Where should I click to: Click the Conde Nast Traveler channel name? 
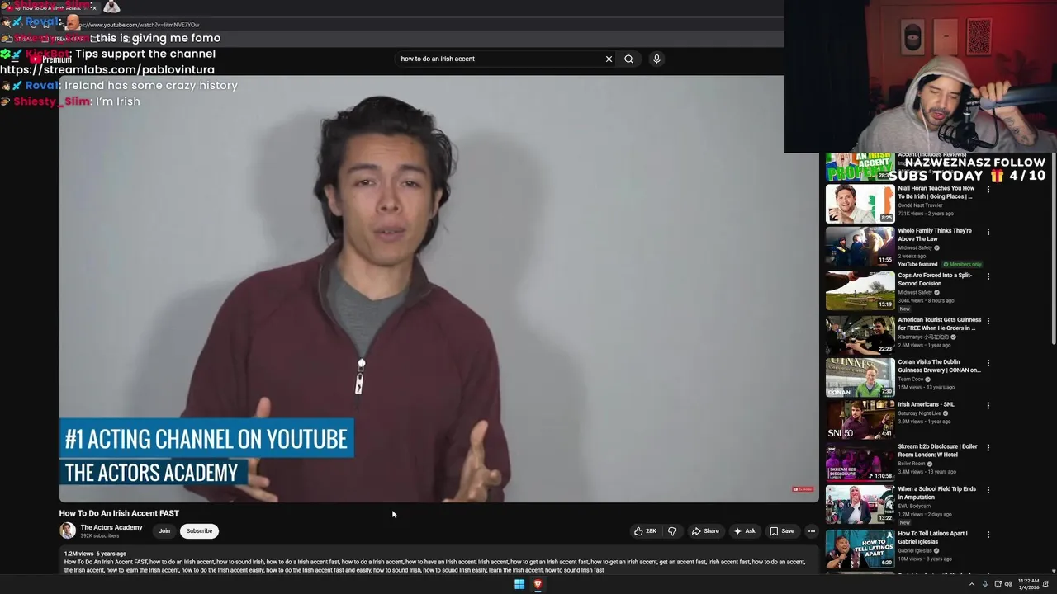920,205
